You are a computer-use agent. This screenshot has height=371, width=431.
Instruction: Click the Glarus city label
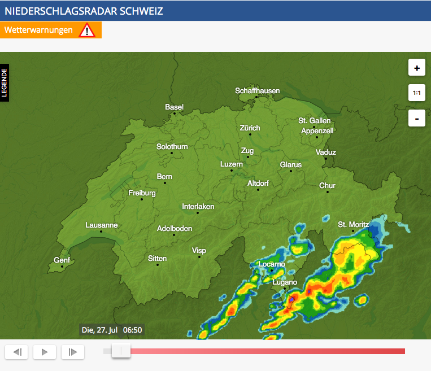point(291,165)
